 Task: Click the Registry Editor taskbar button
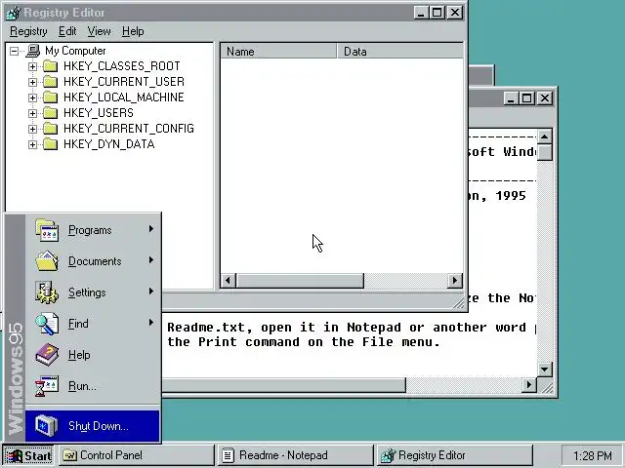click(x=454, y=455)
